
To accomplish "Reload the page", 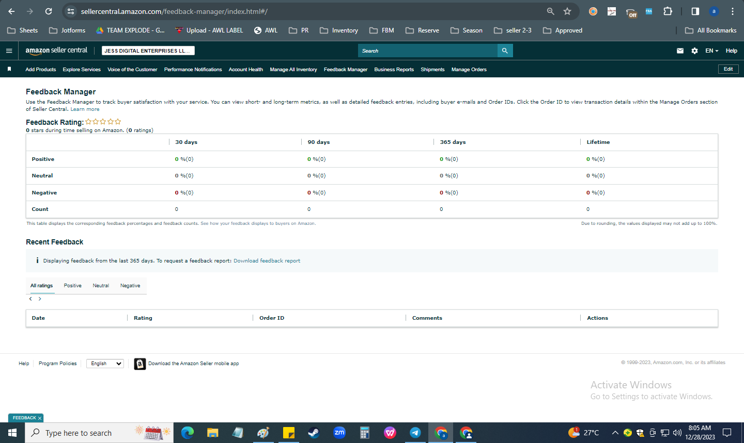I will point(49,11).
